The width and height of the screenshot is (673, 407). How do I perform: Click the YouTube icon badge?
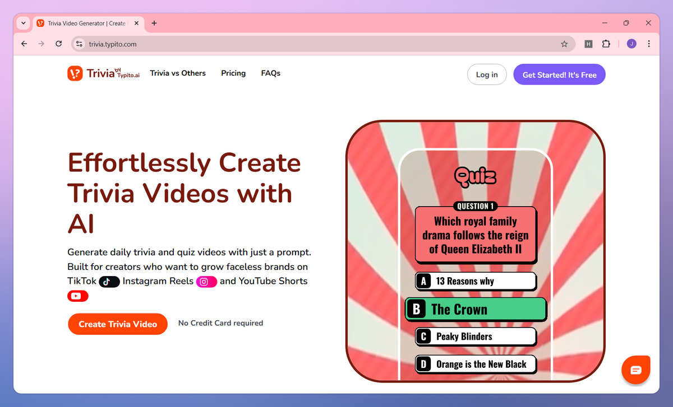(x=78, y=296)
